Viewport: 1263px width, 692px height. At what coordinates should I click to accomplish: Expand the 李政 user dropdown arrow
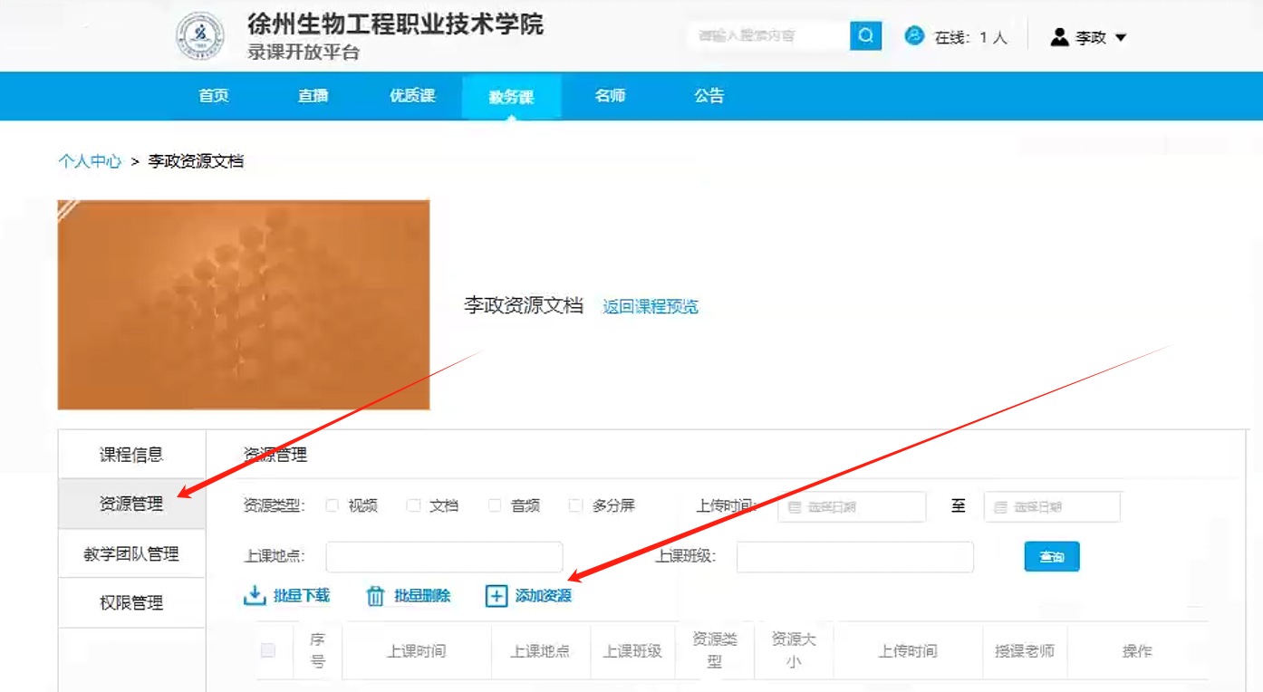coord(1121,38)
